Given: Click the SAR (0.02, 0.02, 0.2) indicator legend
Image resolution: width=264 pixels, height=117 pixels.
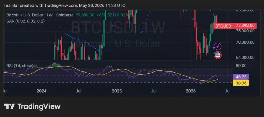Looking at the screenshot, I should point(26,21).
